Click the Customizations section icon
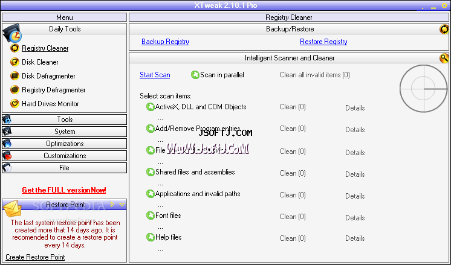This screenshot has height=265, width=451. click(x=7, y=156)
